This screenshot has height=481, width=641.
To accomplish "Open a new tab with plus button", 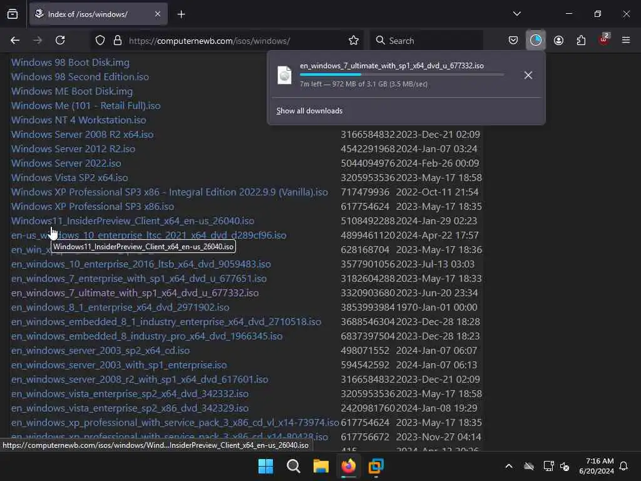I will 181,14.
